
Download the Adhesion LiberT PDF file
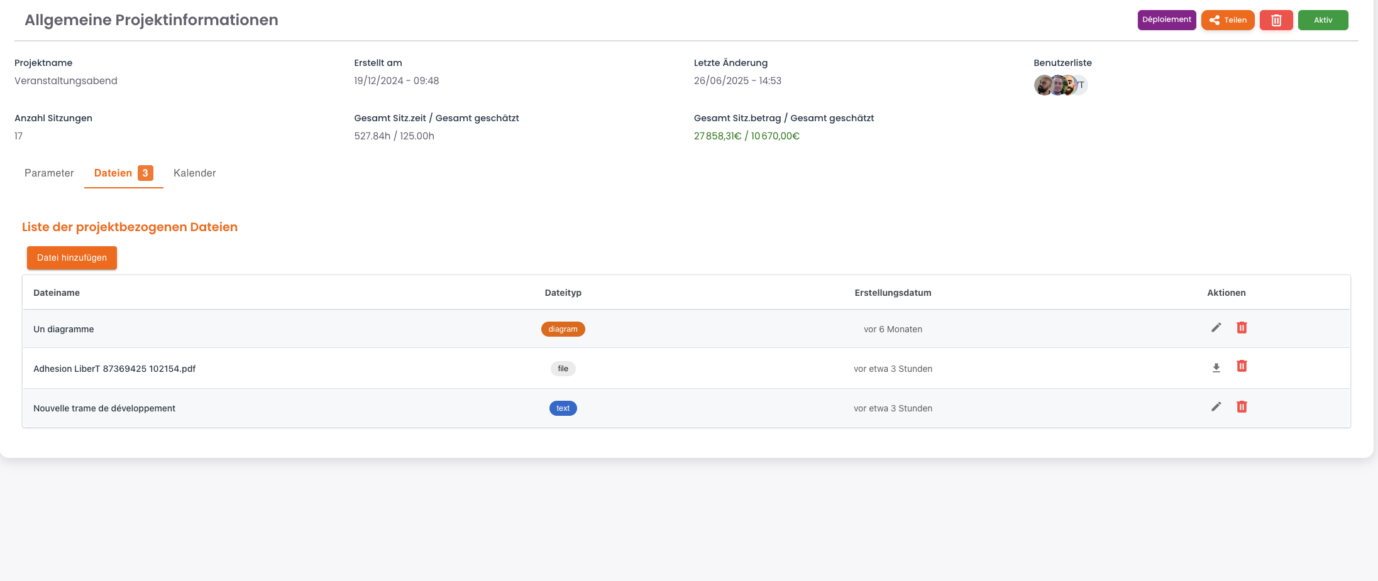pyautogui.click(x=1216, y=367)
